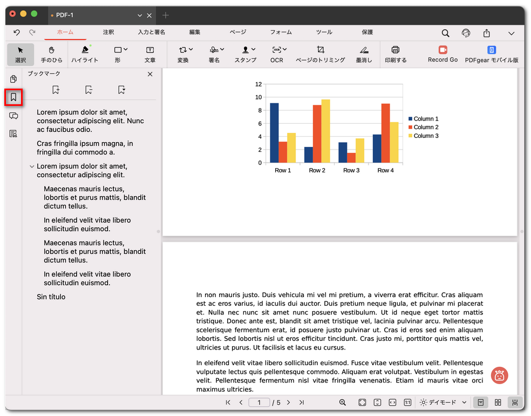Jump to last page
This screenshot has width=531, height=416.
(302, 402)
